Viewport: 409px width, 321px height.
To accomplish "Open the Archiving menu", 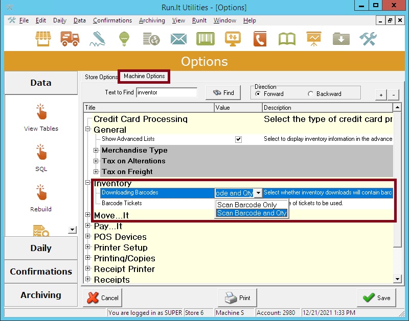I will [152, 20].
